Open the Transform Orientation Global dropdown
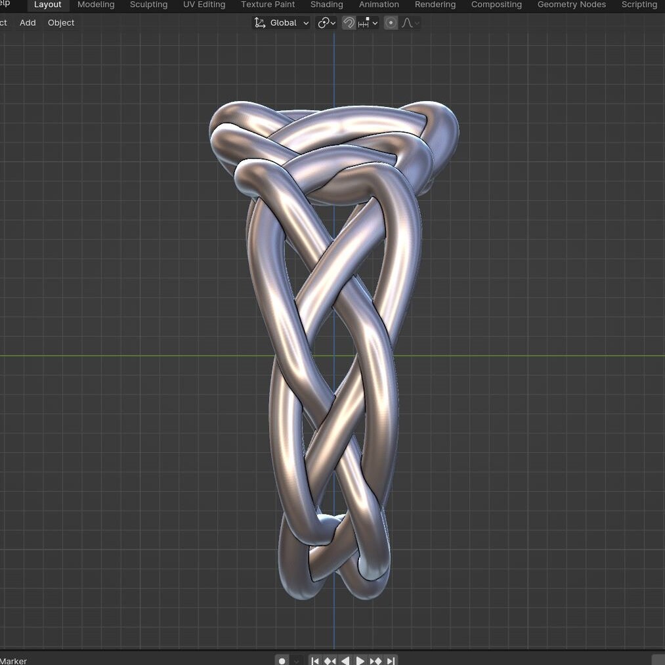The image size is (665, 665). [x=281, y=23]
